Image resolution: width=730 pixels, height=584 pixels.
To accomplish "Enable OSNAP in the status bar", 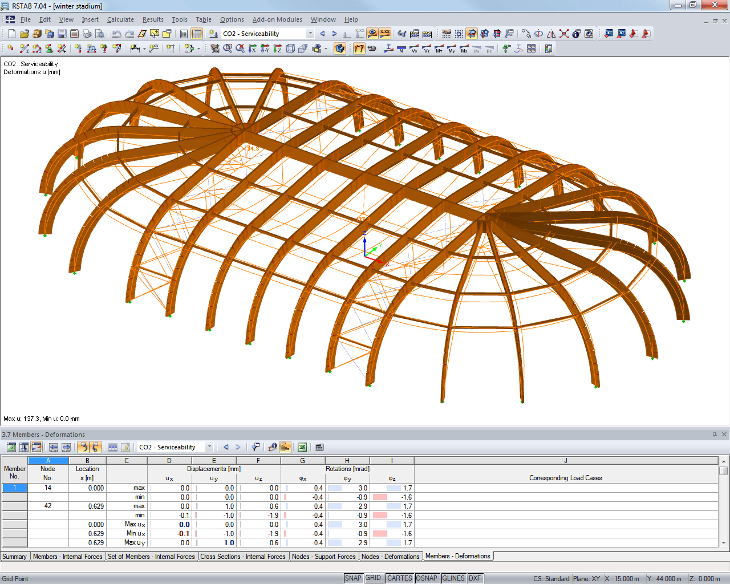I will tap(427, 578).
